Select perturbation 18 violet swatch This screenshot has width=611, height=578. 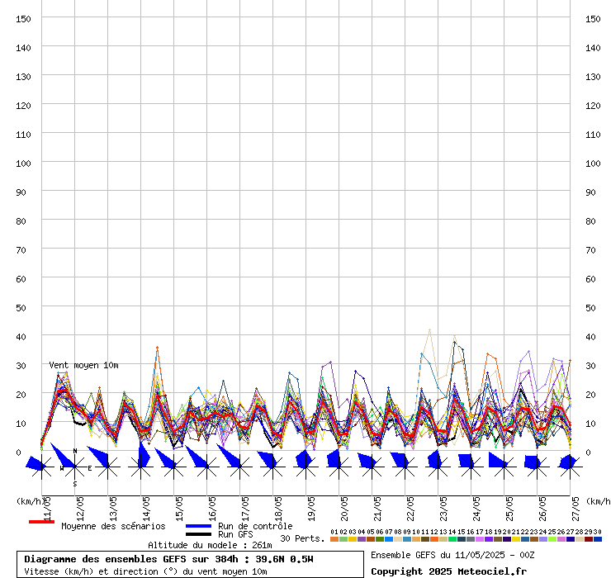(x=489, y=539)
